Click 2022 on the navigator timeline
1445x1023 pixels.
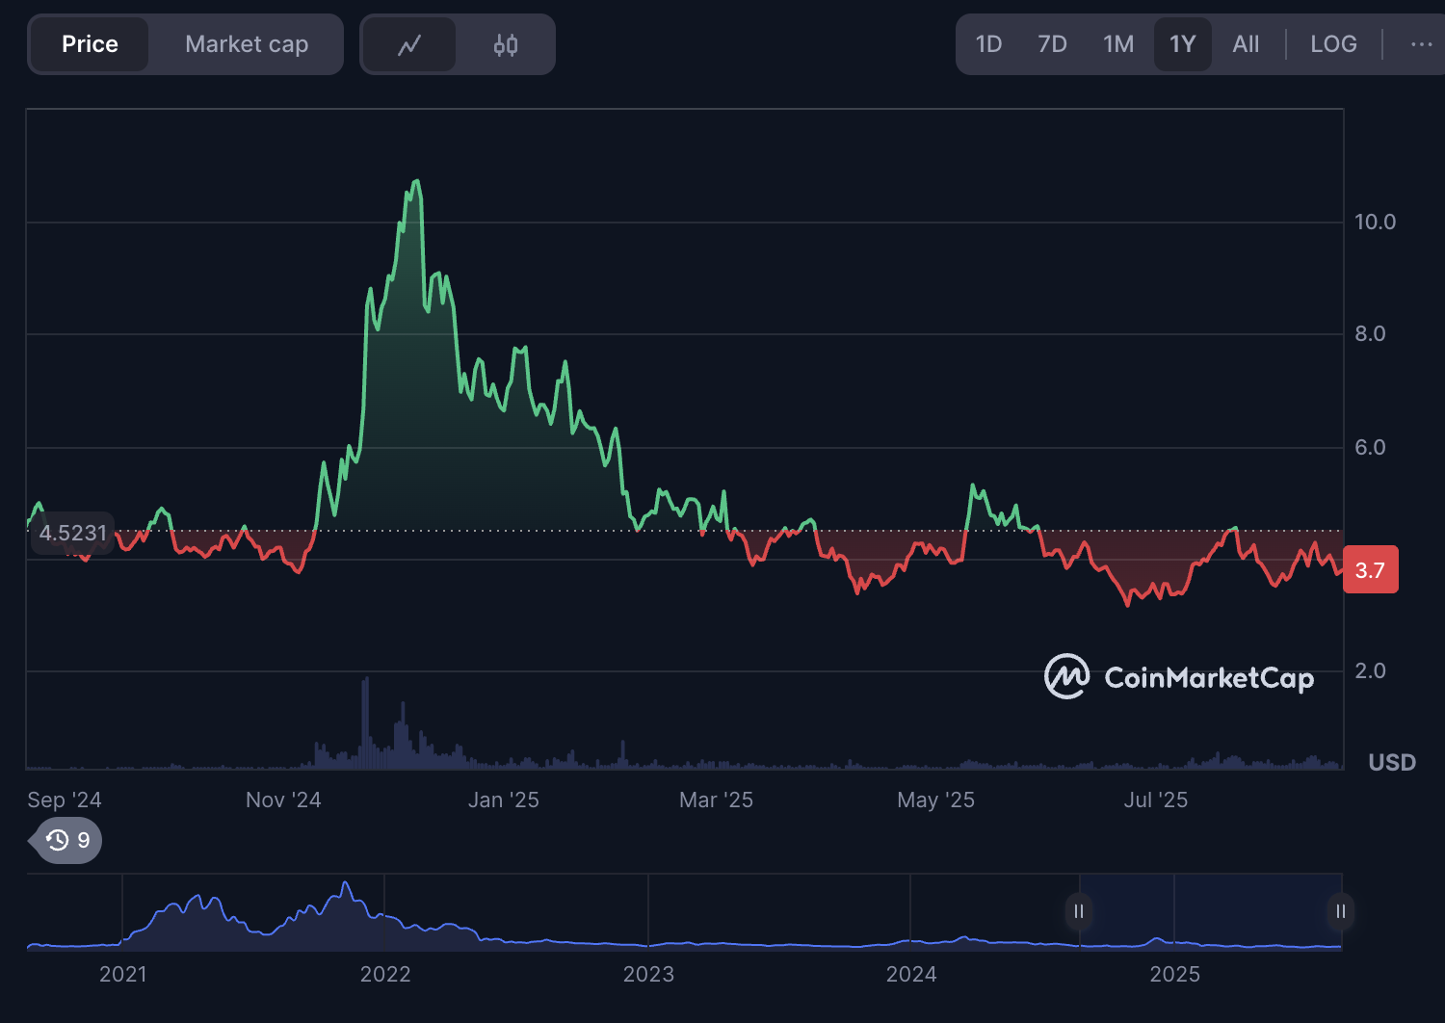[x=385, y=975]
